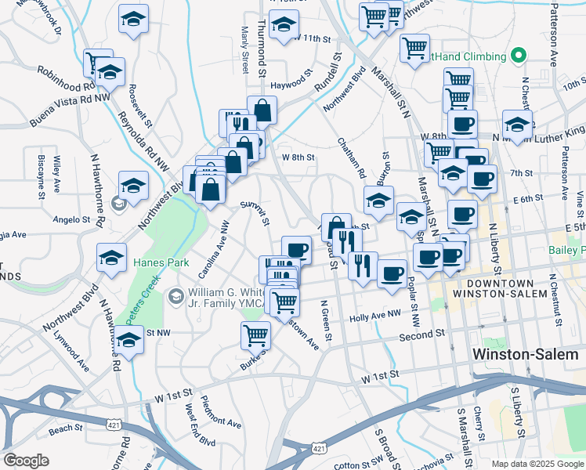586x470 pixels.
Task: Open school marker above Angelo St
Action: (133, 186)
